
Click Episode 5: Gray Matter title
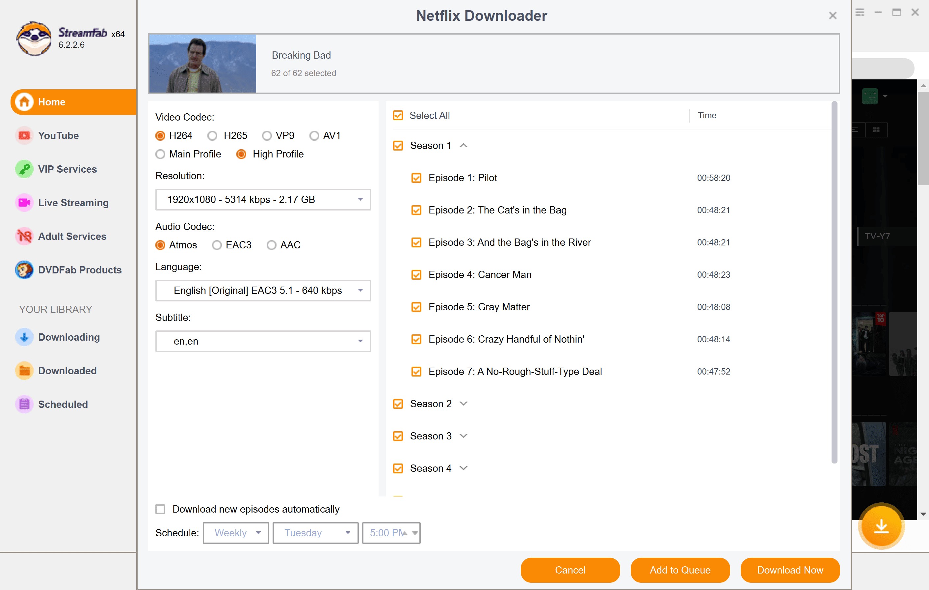[x=479, y=307]
